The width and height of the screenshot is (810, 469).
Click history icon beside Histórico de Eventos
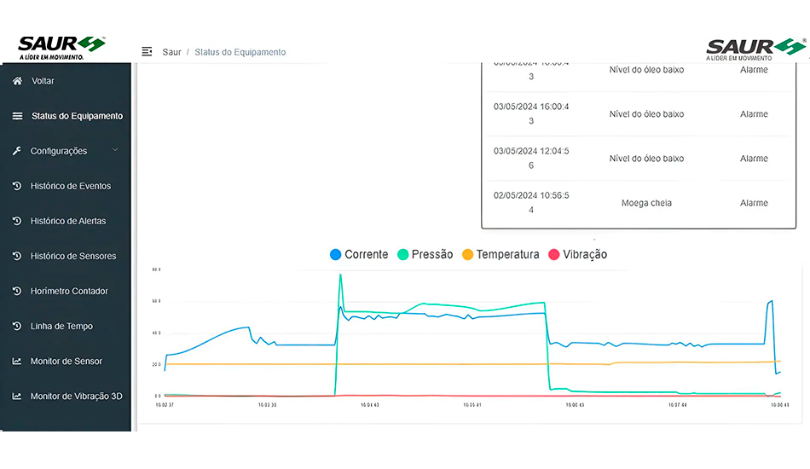pyautogui.click(x=17, y=186)
